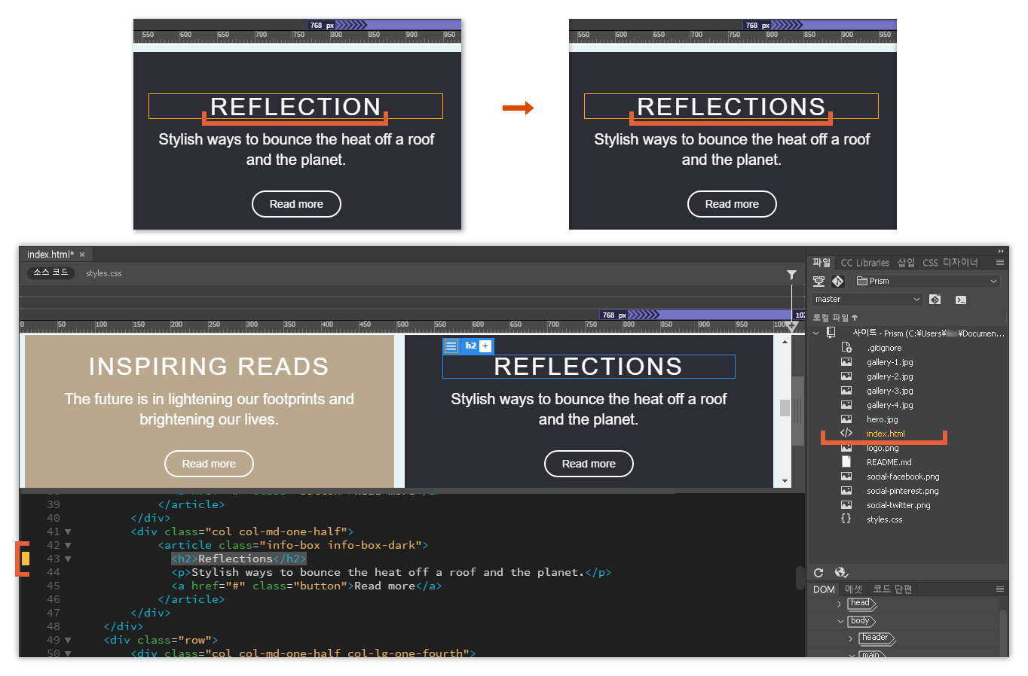The width and height of the screenshot is (1028, 676).
Task: Switch to the 파일 panel tab
Action: click(821, 263)
